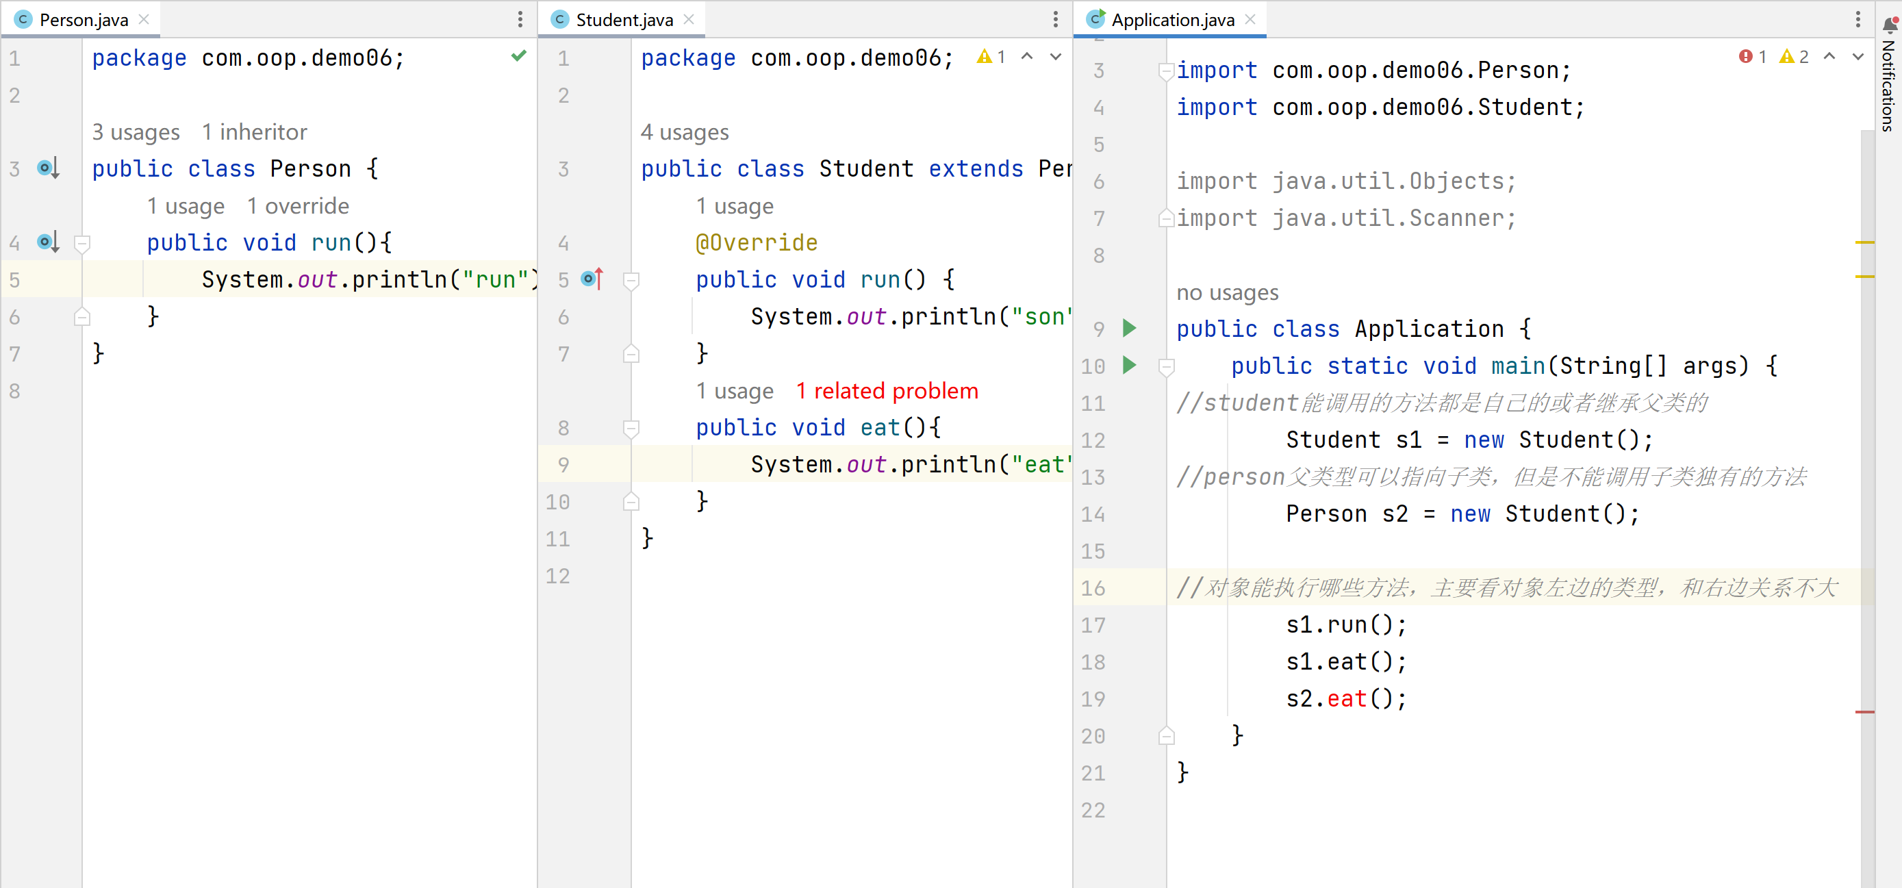This screenshot has width=1902, height=888.
Task: Fold the import block in Application.java
Action: [1167, 71]
